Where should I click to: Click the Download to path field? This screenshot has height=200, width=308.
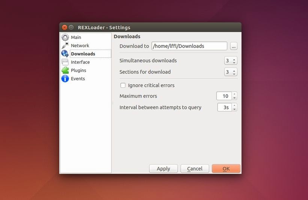coord(189,46)
